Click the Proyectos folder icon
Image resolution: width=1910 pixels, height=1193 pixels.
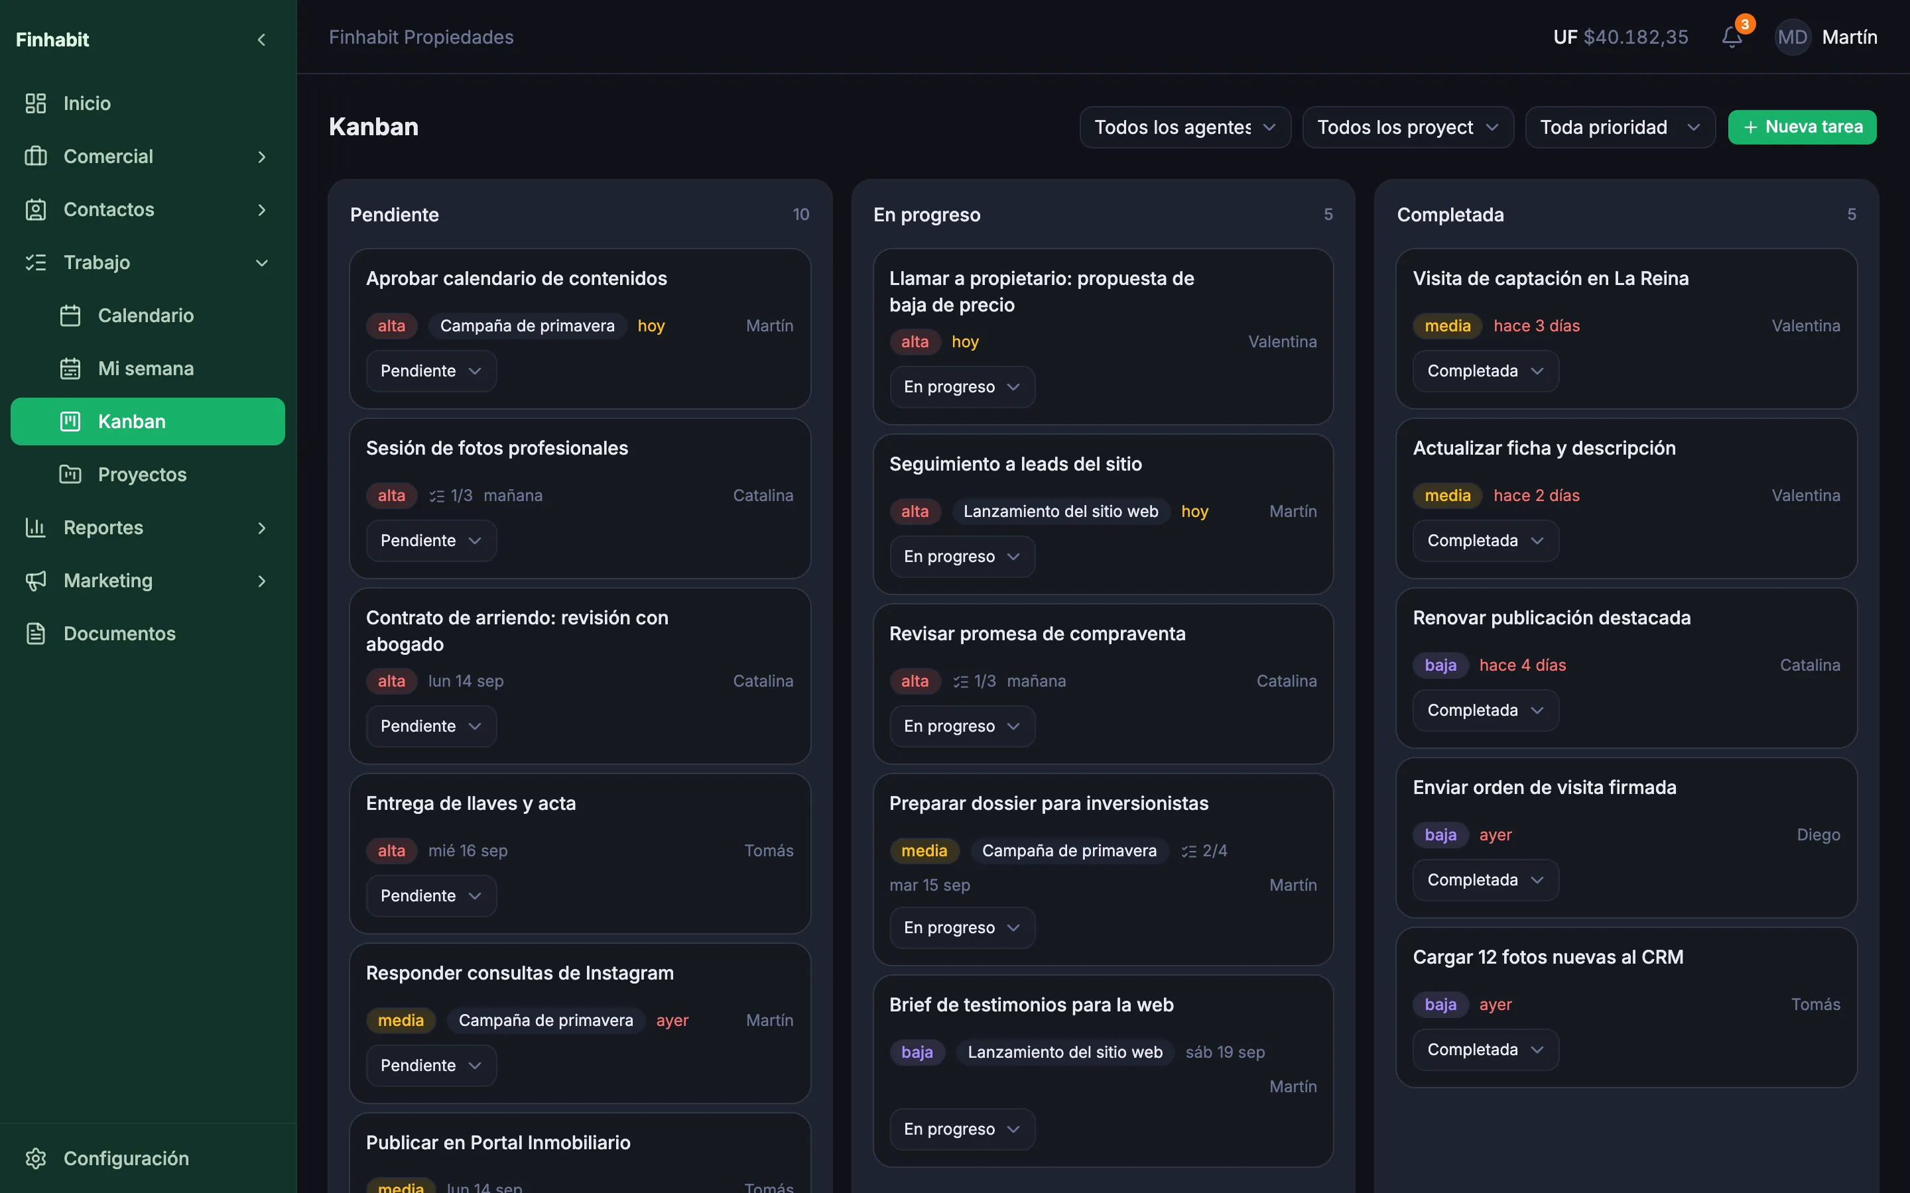tap(70, 474)
